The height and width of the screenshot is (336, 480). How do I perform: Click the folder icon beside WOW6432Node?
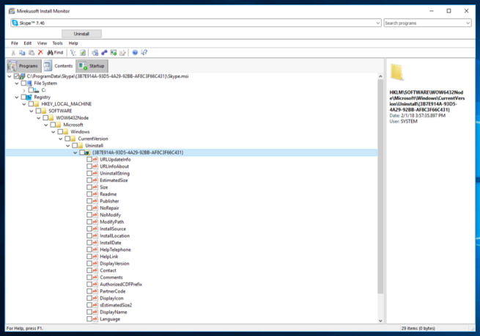tap(51, 117)
